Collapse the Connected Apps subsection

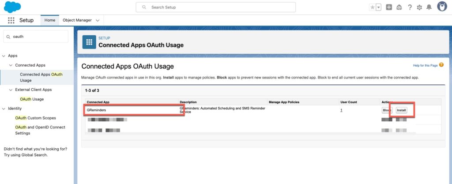click(x=11, y=65)
